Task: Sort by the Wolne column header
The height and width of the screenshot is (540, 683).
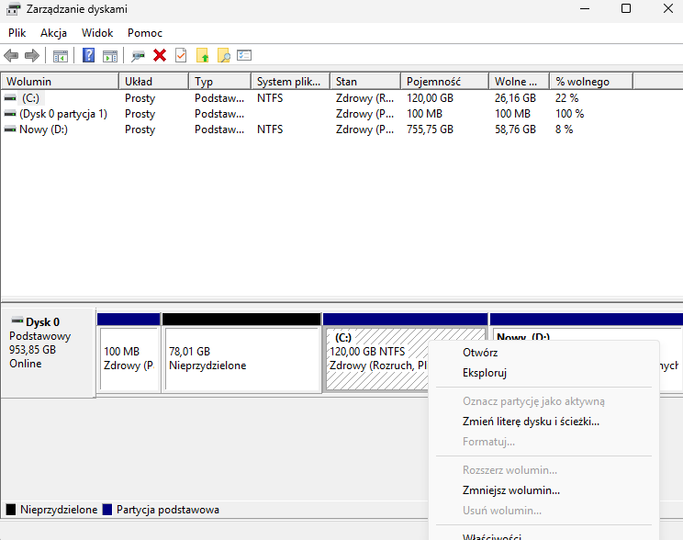Action: 520,82
